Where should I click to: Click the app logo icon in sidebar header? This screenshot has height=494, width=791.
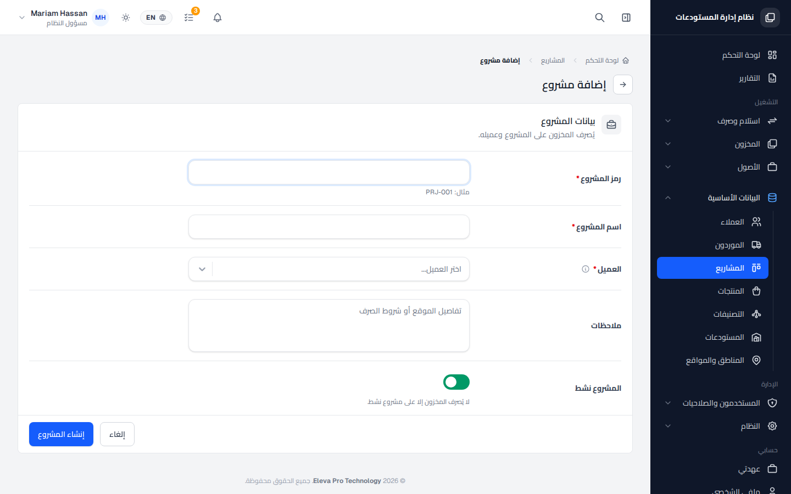(x=770, y=18)
